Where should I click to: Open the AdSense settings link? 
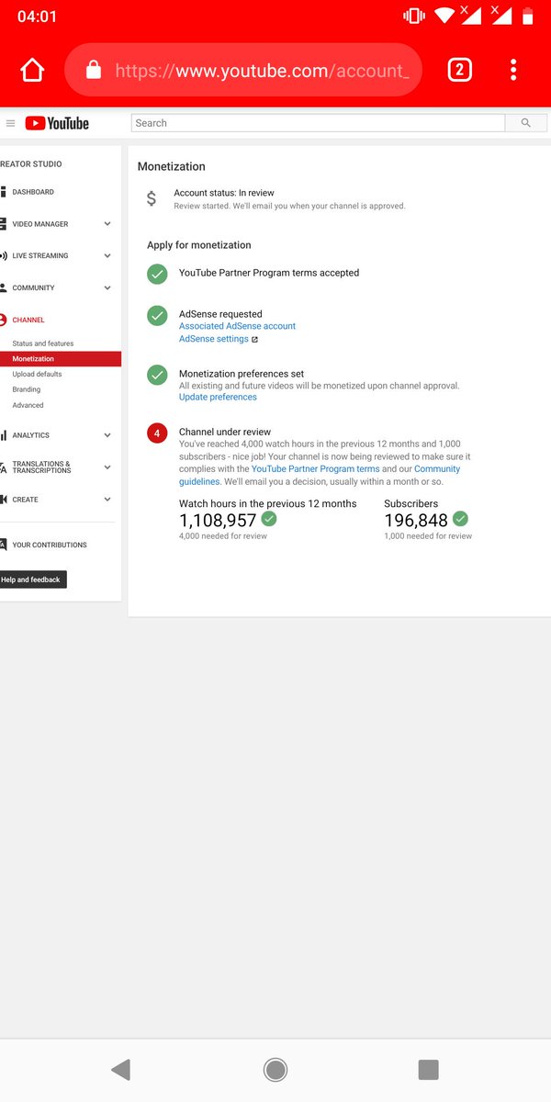click(214, 339)
